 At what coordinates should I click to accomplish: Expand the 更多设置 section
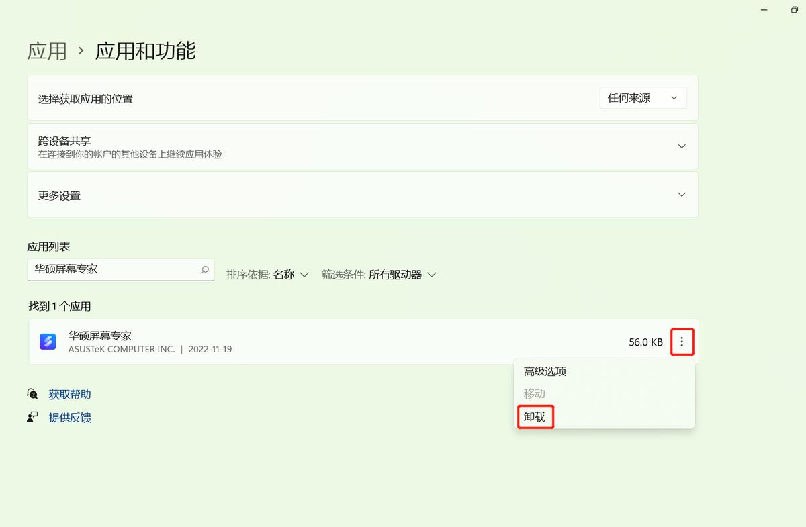click(682, 195)
